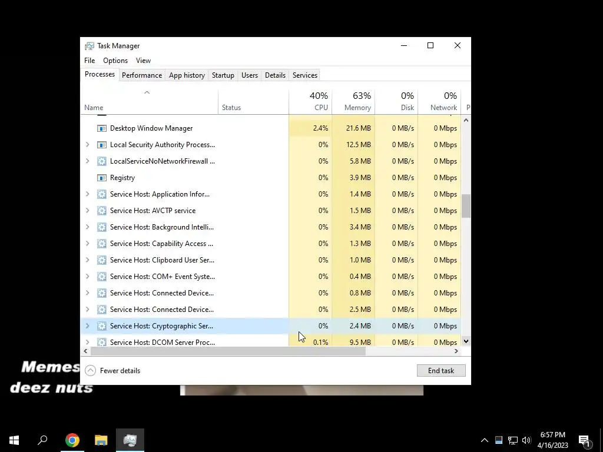This screenshot has width=603, height=452.
Task: Click the Service Host: DCOM Server Proc... gear icon
Action: 101,342
